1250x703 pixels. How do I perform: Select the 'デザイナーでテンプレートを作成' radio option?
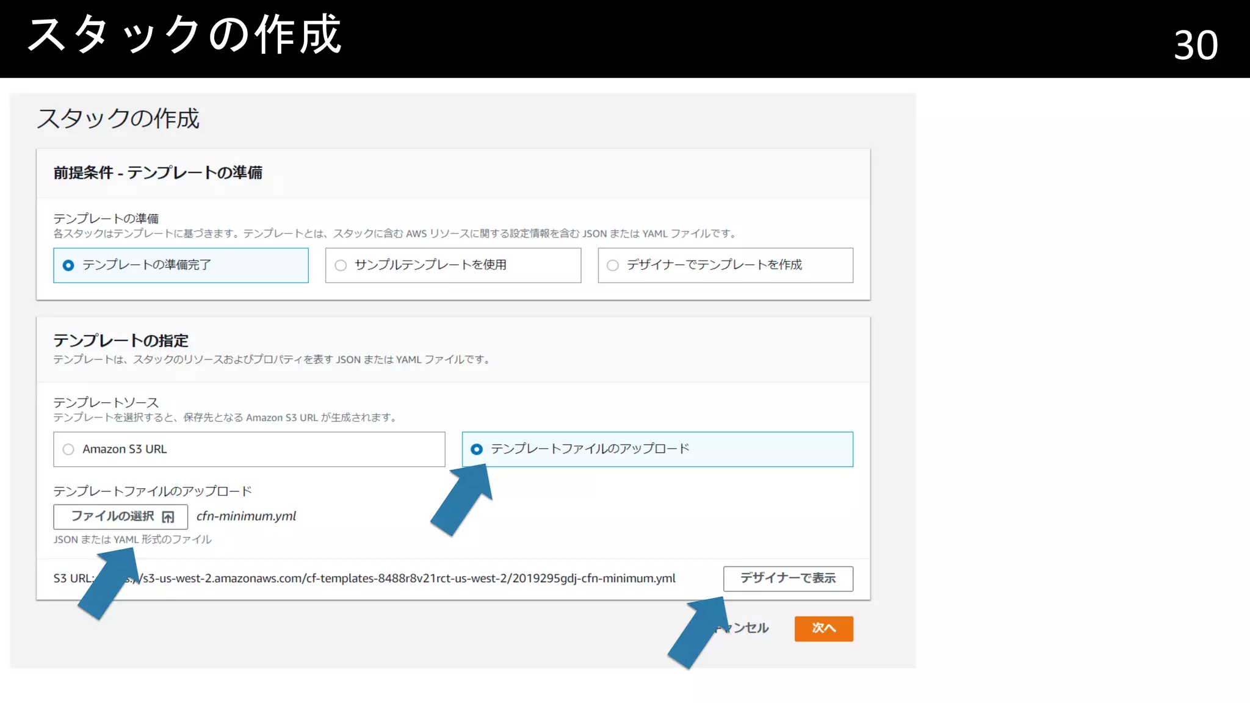(x=613, y=265)
